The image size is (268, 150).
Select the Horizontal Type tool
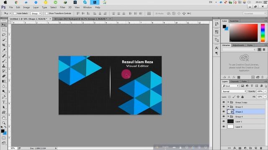4,102
